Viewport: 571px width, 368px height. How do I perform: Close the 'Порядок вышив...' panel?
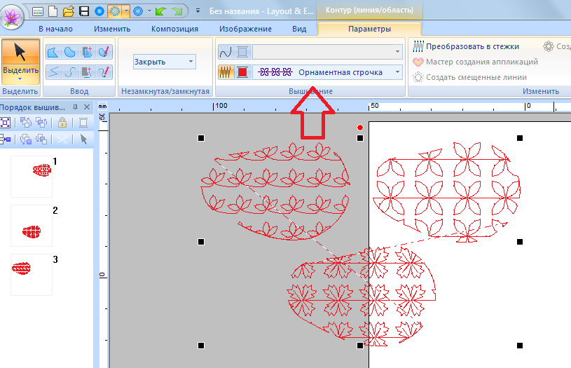click(87, 107)
